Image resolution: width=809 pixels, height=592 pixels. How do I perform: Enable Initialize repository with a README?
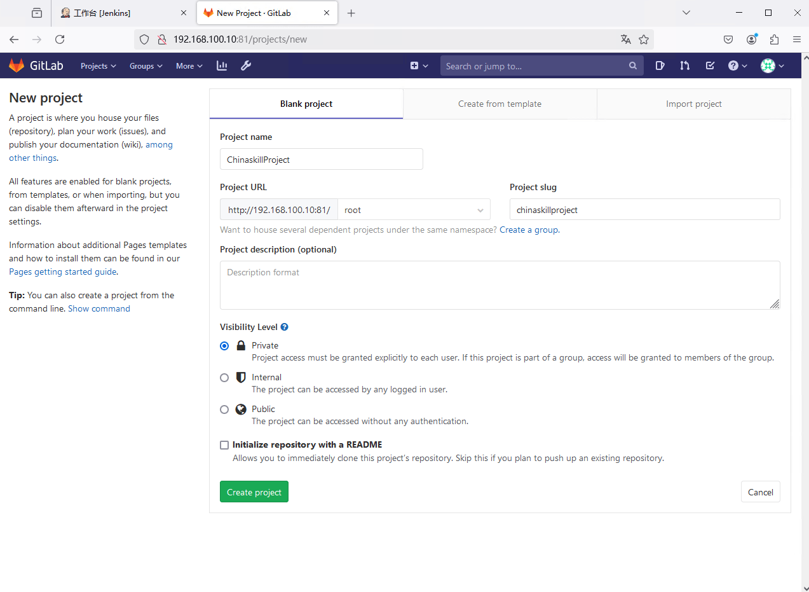(224, 445)
